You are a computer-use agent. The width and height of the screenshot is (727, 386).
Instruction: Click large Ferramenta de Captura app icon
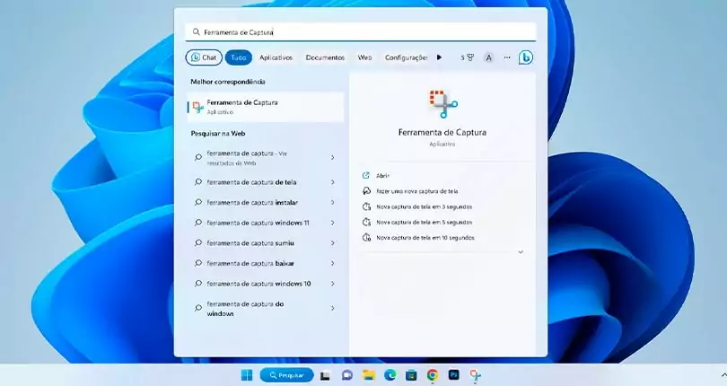coord(442,104)
